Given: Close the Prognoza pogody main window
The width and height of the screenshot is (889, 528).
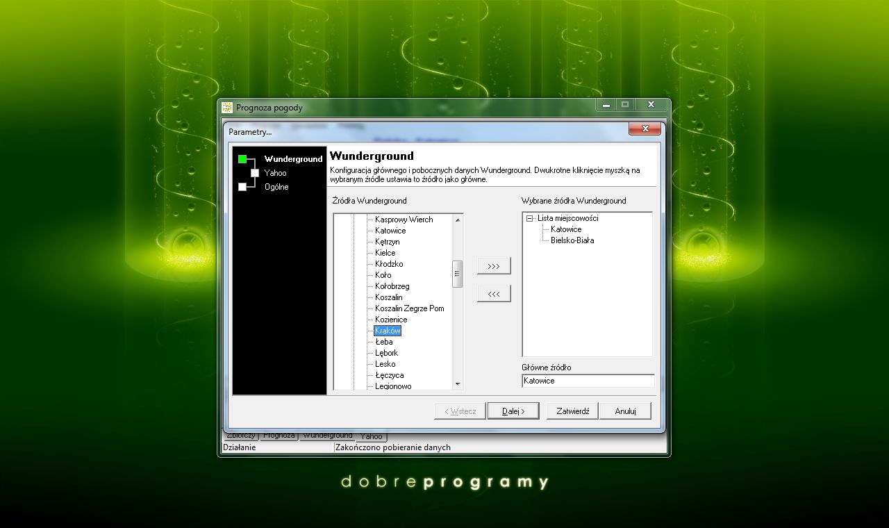Looking at the screenshot, I should (651, 105).
